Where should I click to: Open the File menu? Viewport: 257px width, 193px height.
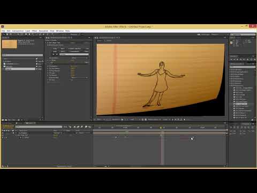pos(4,31)
